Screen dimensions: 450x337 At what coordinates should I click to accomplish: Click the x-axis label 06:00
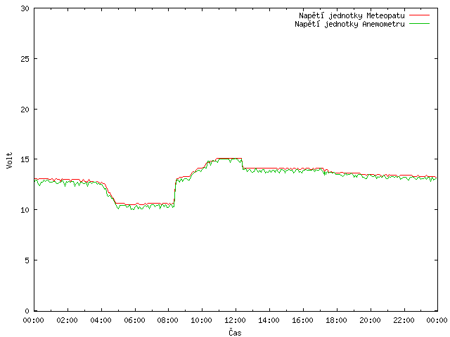click(134, 320)
